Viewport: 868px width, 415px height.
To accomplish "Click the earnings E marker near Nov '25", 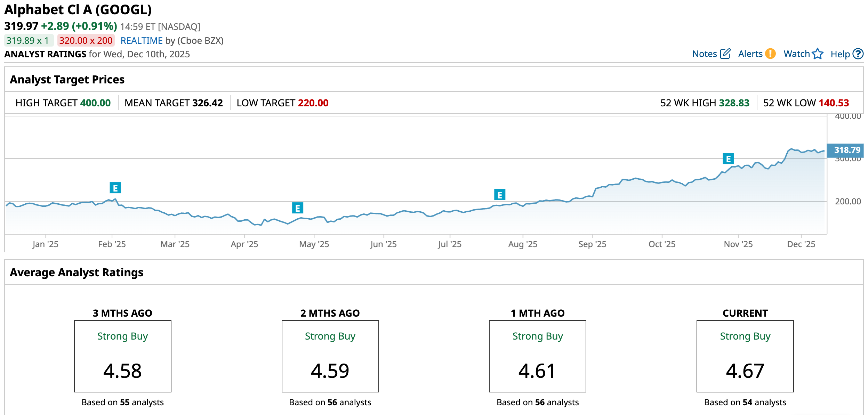I will click(x=728, y=159).
